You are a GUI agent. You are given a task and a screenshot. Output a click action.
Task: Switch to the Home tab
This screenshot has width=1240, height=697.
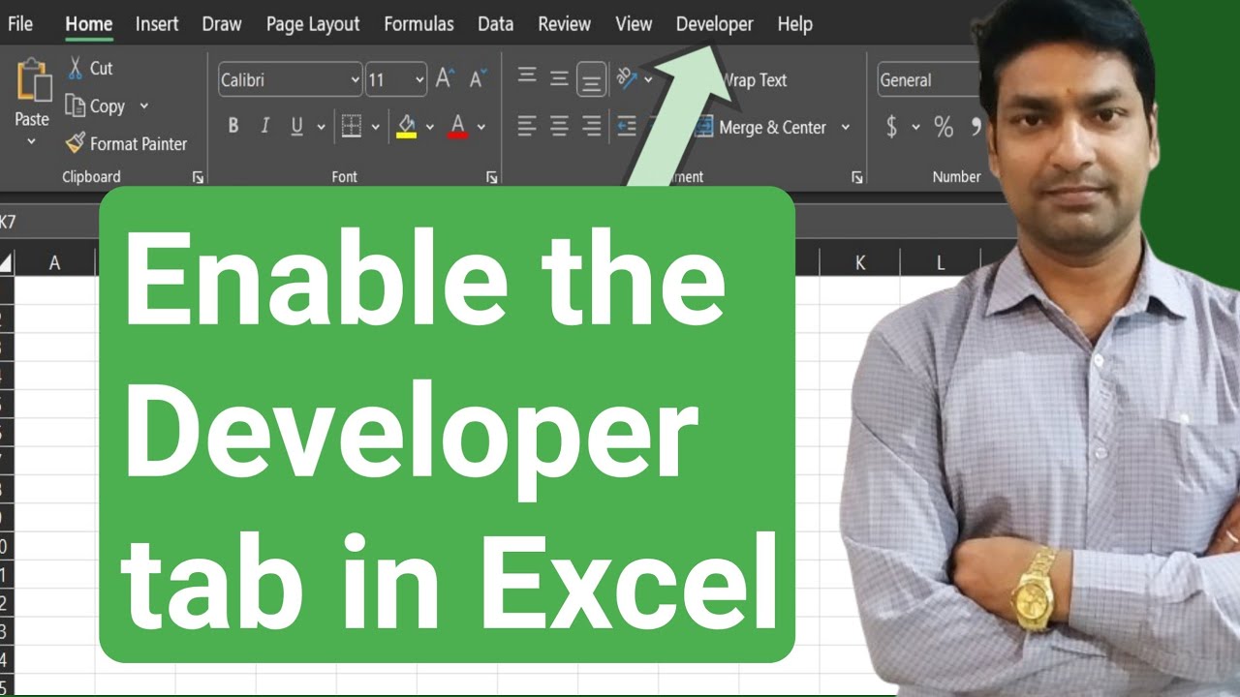coord(89,24)
